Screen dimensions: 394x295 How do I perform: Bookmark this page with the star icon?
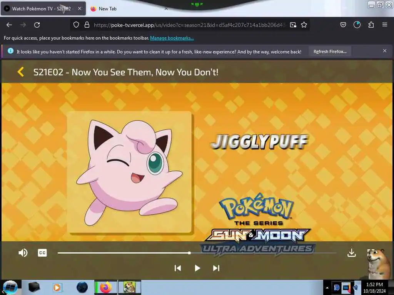[304, 25]
